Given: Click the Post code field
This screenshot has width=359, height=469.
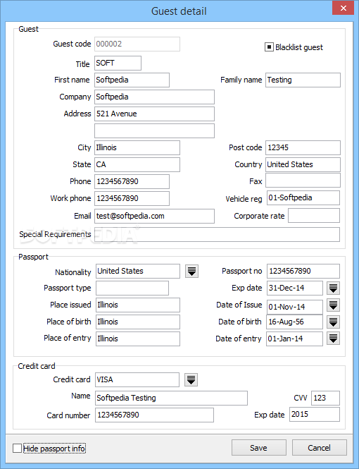Looking at the screenshot, I should pyautogui.click(x=303, y=148).
